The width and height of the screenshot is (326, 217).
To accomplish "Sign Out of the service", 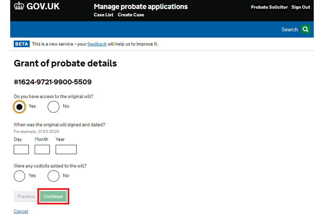I will click(301, 7).
